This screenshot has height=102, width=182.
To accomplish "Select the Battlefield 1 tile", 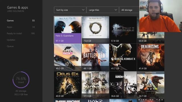I will (x=96, y=57).
